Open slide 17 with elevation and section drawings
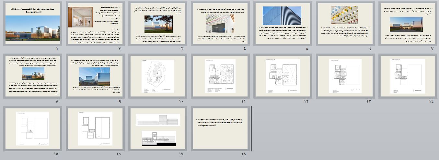This screenshot has width=439, height=160. (158, 128)
